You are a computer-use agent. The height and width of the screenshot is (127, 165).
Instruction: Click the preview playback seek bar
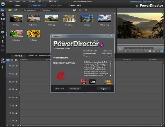pos(140,45)
